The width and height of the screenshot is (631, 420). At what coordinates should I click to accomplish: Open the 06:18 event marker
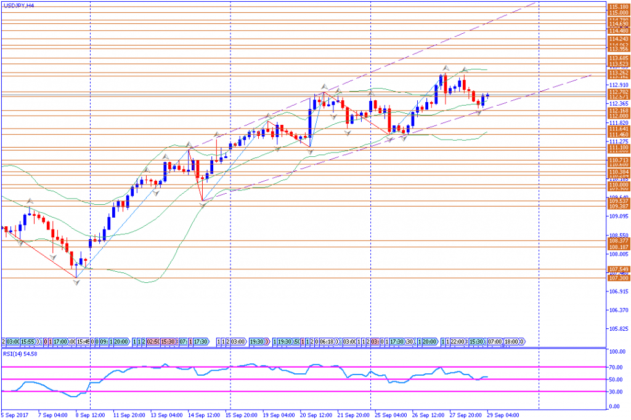(x=330, y=341)
